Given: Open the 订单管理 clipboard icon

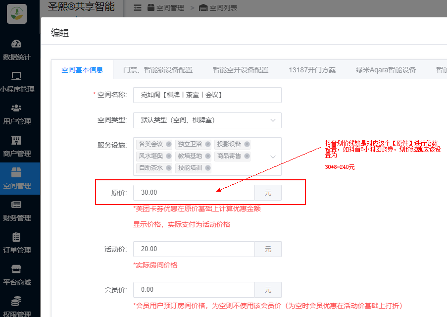Looking at the screenshot, I should pyautogui.click(x=16, y=237).
